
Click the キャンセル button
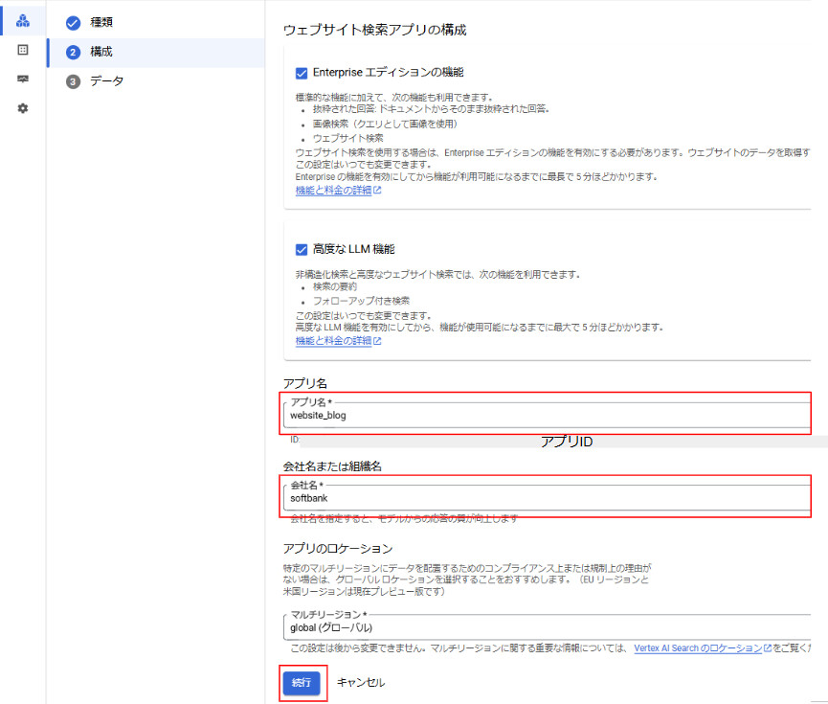click(x=361, y=683)
